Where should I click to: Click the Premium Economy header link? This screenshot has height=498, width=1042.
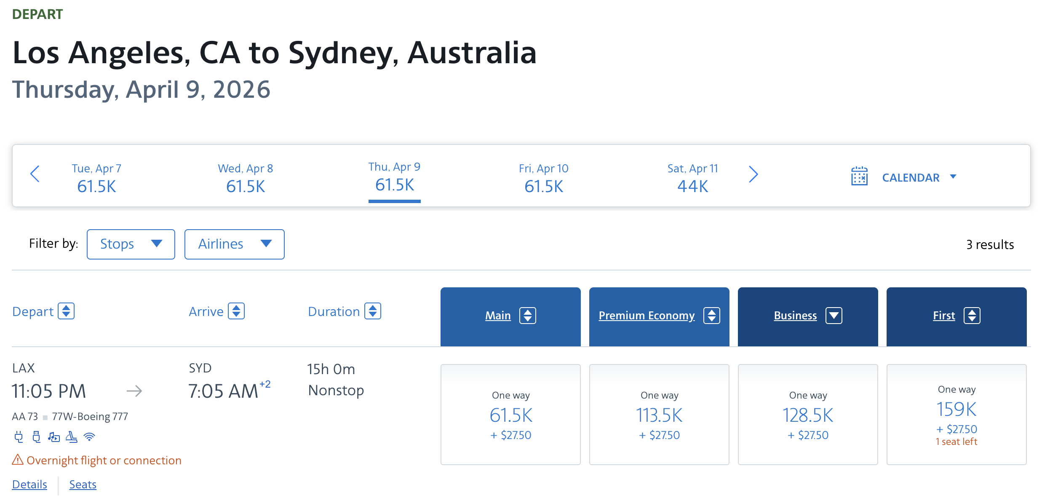pos(647,316)
